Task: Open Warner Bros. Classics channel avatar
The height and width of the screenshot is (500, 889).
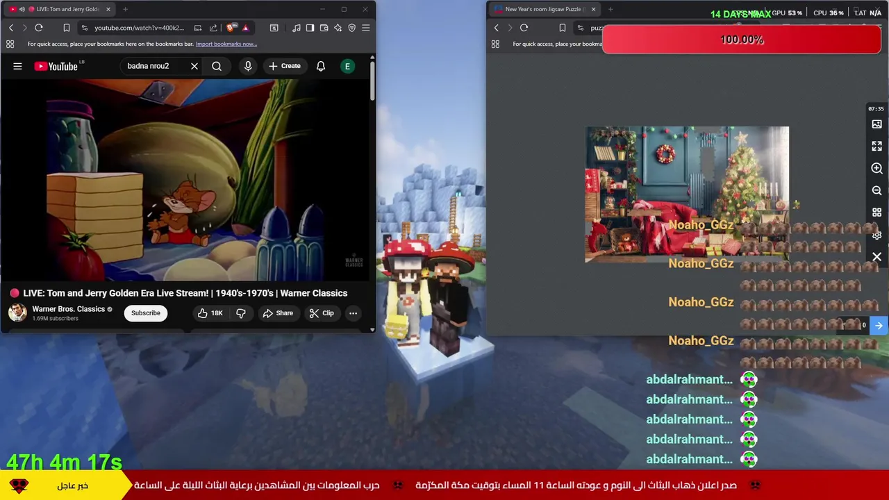Action: (17, 312)
